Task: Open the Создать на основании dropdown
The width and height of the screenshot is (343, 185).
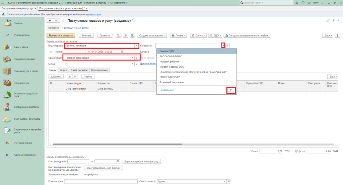Action: click(x=152, y=35)
